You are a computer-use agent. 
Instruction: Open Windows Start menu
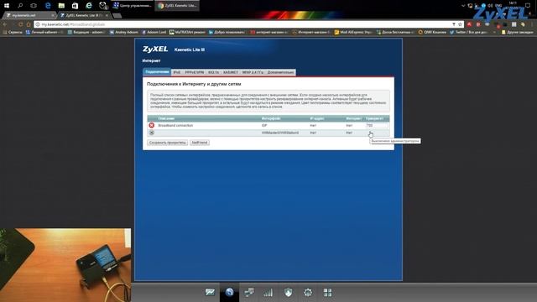(x=7, y=6)
